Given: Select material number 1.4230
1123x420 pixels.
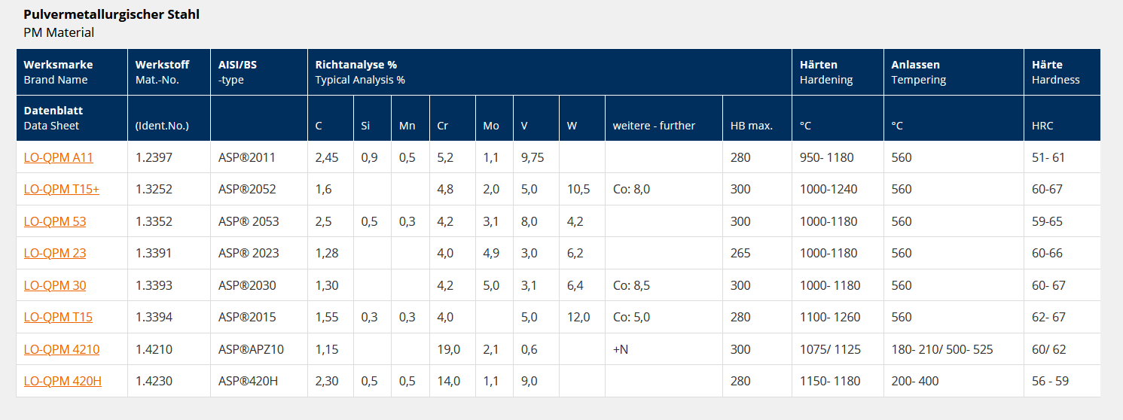Looking at the screenshot, I should [154, 381].
